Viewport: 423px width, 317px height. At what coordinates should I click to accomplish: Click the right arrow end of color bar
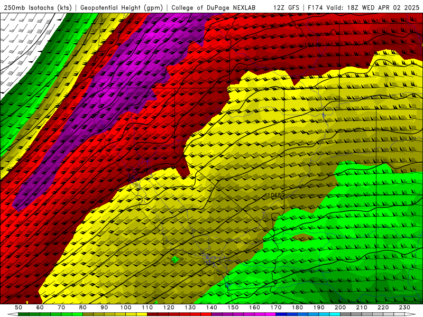[410, 314]
